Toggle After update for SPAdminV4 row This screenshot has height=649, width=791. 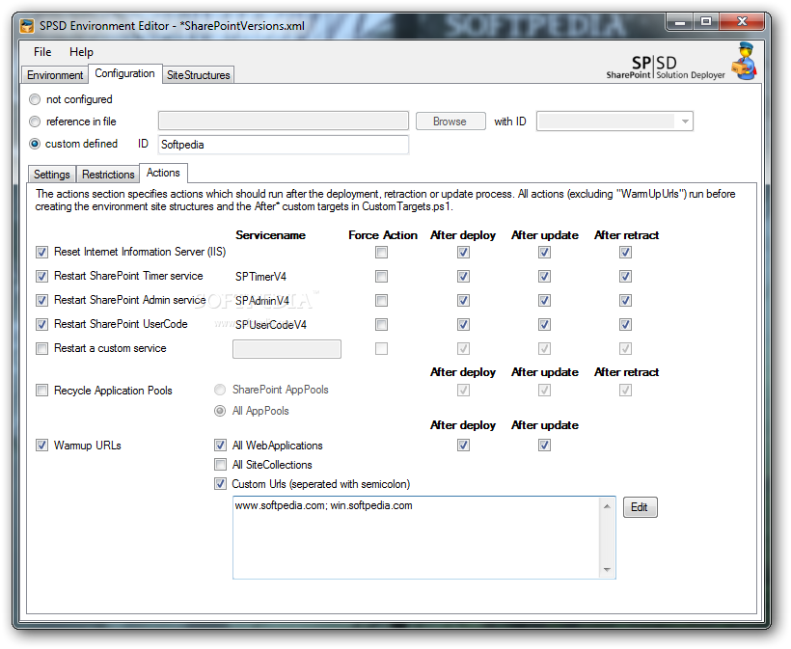pyautogui.click(x=544, y=301)
